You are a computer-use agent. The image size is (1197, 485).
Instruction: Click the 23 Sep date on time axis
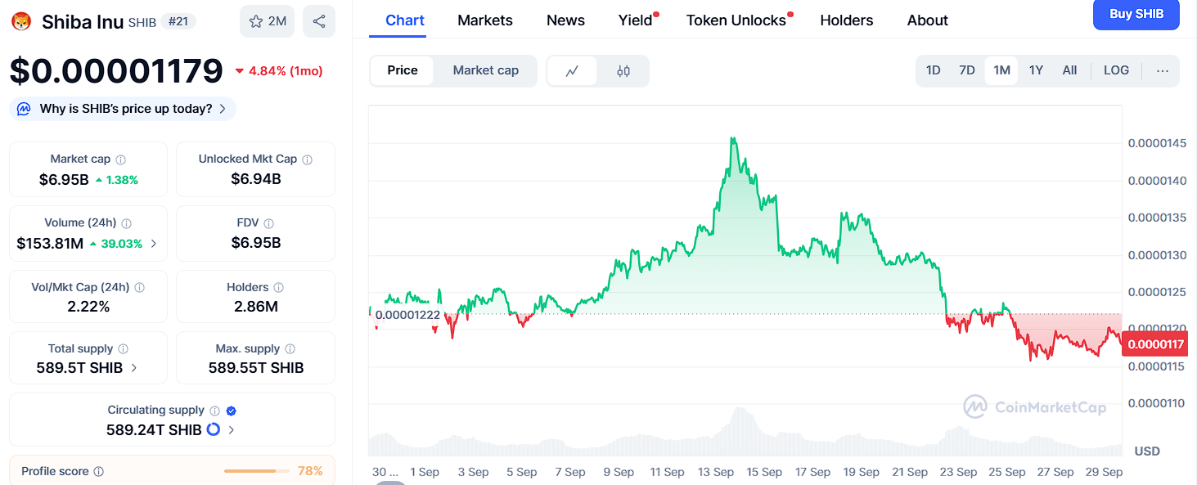(959, 472)
